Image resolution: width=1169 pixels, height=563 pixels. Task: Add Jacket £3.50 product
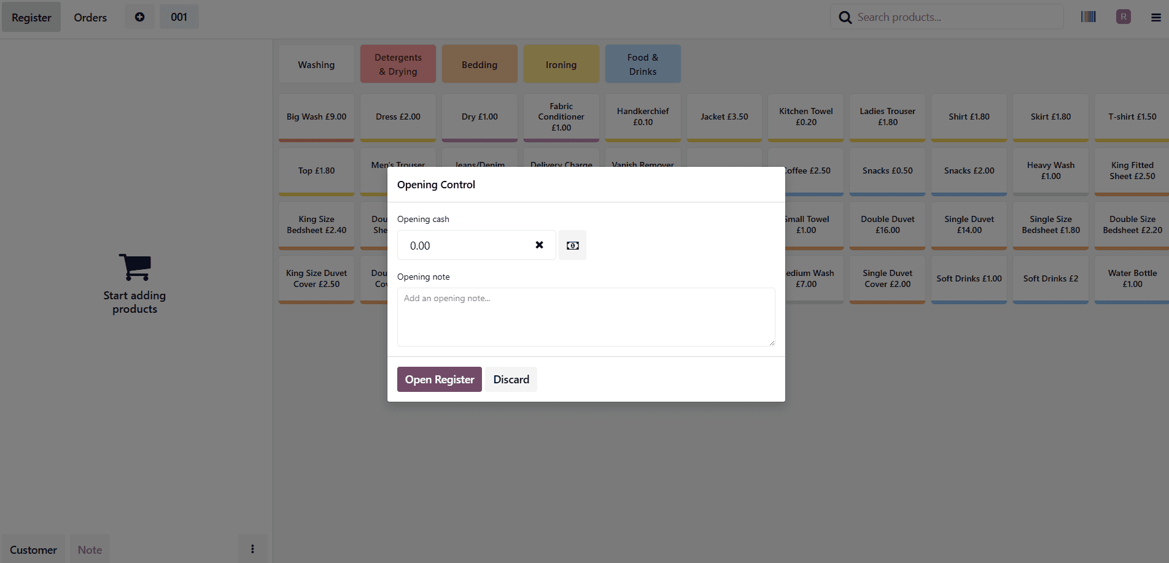(724, 117)
